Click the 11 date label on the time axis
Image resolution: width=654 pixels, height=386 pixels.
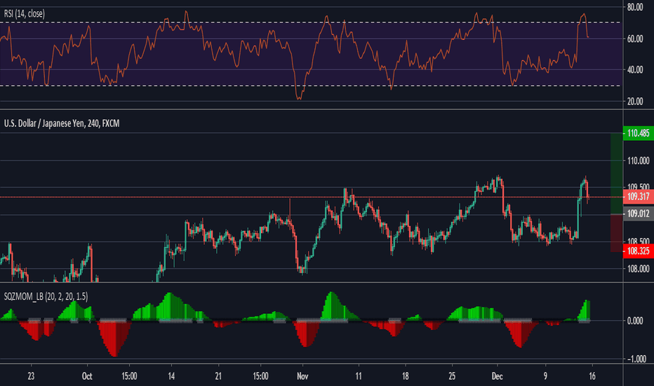(x=359, y=376)
